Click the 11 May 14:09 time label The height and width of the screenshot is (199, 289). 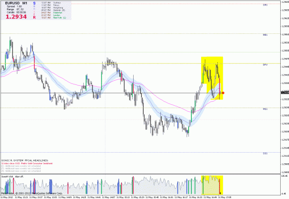point(65,197)
